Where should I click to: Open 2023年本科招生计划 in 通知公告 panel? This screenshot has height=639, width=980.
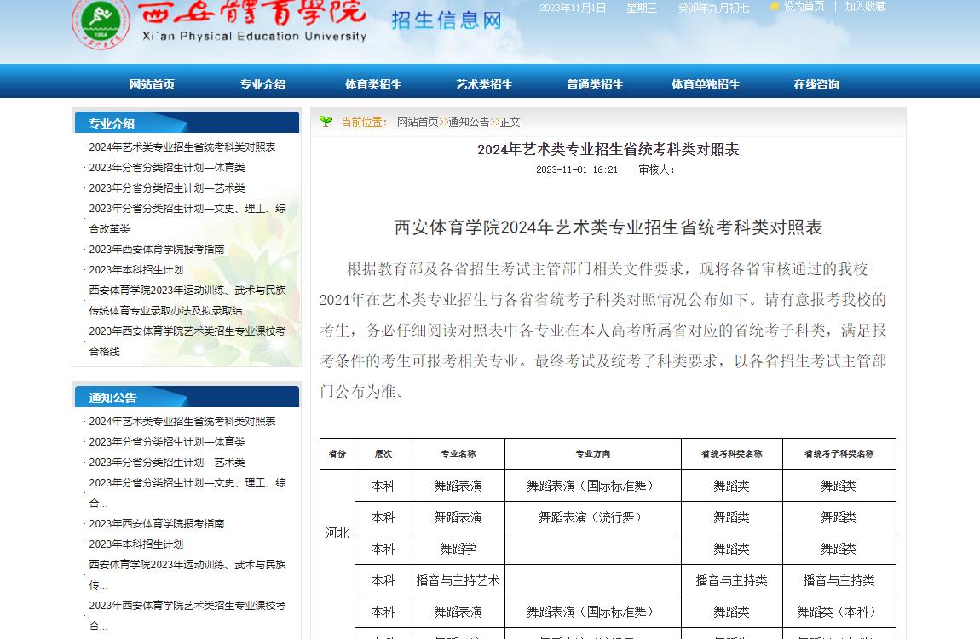coord(135,544)
